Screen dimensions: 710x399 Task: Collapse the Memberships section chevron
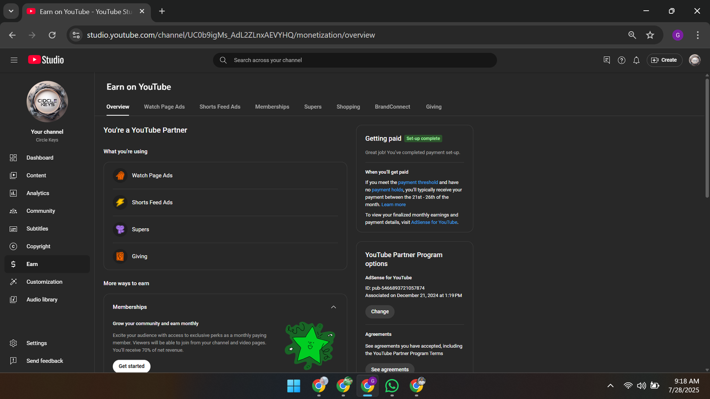[334, 307]
